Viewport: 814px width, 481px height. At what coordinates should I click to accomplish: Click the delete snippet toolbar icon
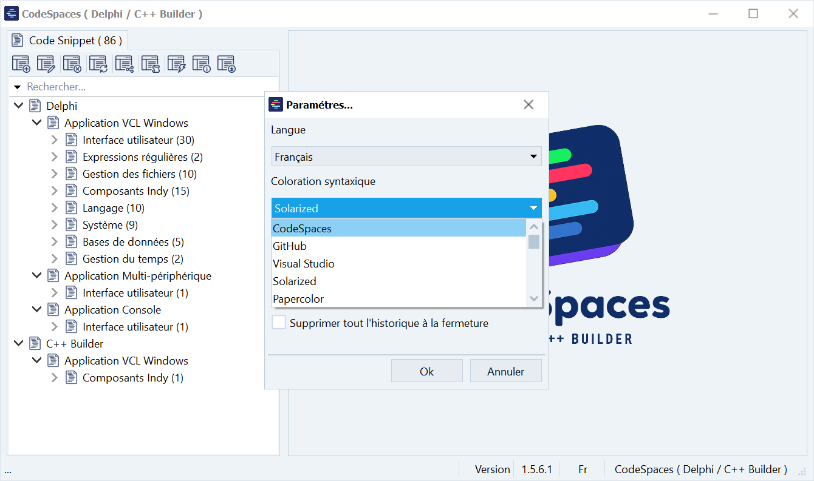coord(72,64)
